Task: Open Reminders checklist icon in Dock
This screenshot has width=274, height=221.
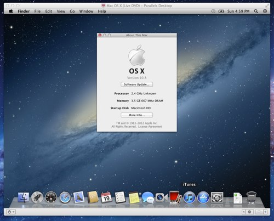Action: click(x=120, y=197)
